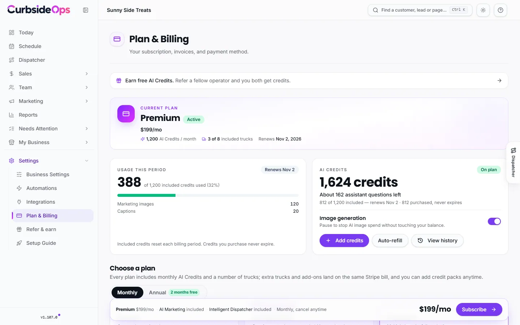Open the Automations settings page

click(x=53, y=188)
